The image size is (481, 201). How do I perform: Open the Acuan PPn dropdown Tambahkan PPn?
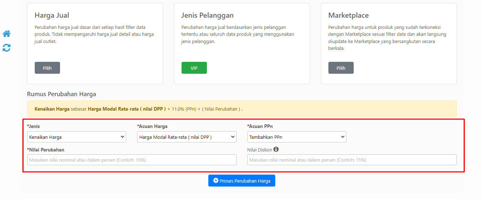297,137
